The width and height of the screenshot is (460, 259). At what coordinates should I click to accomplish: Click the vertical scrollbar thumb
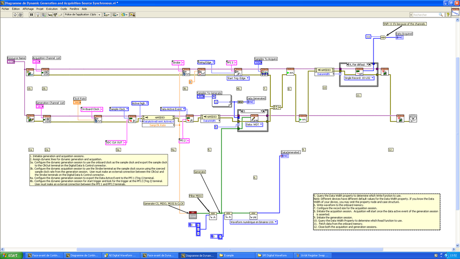(458, 134)
